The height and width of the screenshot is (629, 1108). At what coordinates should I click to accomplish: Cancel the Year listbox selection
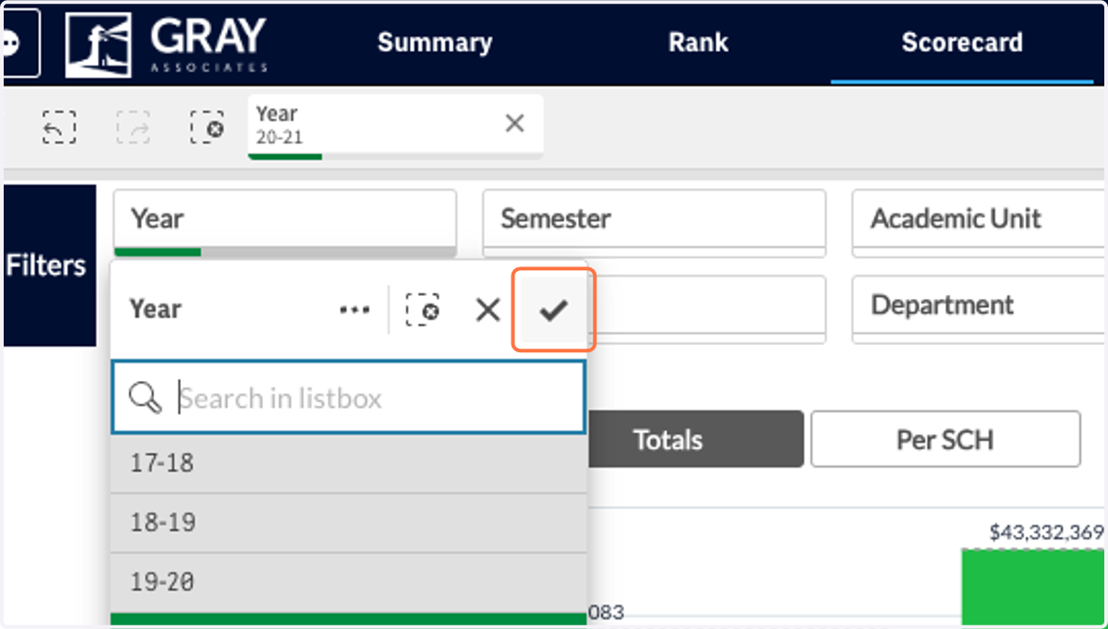tap(488, 310)
